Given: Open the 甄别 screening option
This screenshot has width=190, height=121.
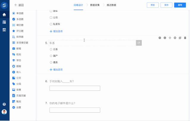Looking at the screenshot, I should coord(17,101).
